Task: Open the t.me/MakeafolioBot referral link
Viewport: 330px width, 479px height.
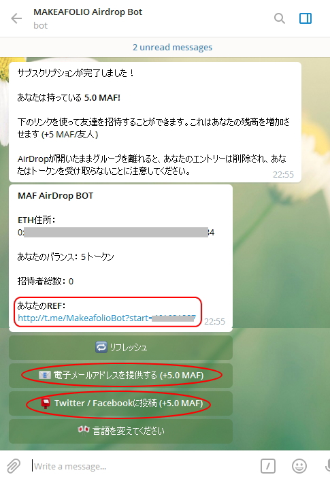Action: [x=107, y=318]
